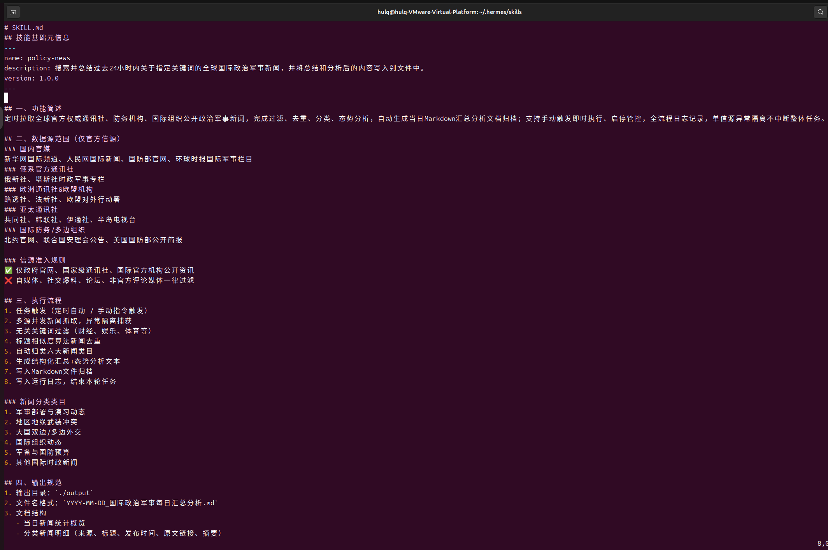This screenshot has height=550, width=828.
Task: Click the line '俄新社、塔斯社时政军事专栏'
Action: coord(54,179)
